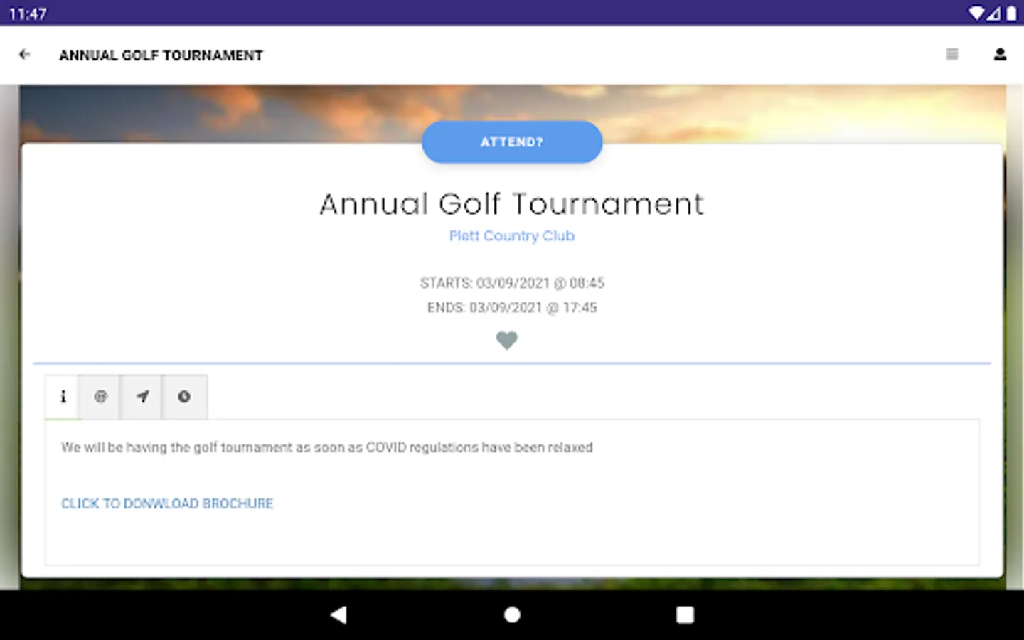This screenshot has height=640, width=1024.
Task: Switch to the clock schedule tab
Action: click(x=184, y=397)
